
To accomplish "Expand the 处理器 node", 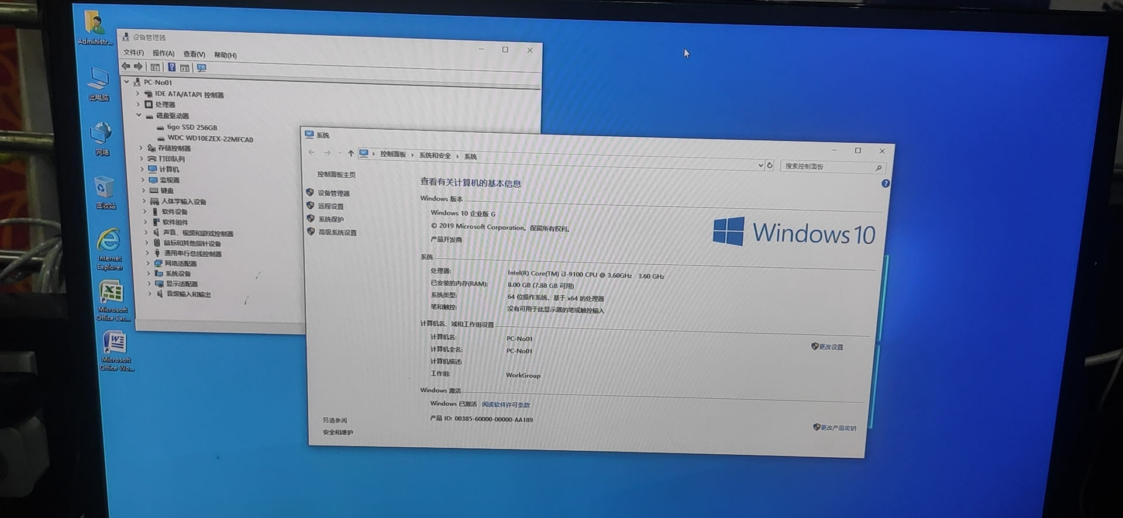I will pos(139,104).
